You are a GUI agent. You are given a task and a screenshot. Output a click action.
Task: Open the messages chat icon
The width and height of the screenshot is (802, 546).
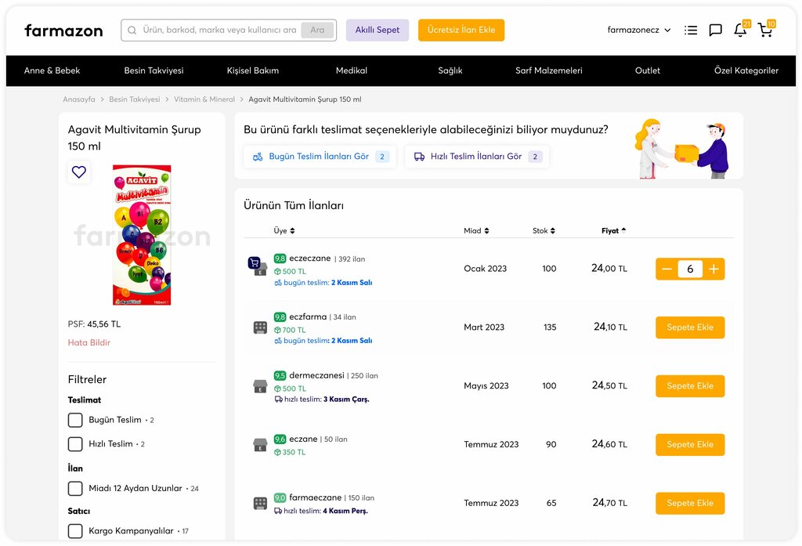[x=715, y=31]
